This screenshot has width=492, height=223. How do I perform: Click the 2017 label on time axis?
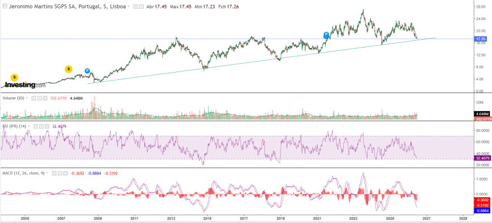244,218
